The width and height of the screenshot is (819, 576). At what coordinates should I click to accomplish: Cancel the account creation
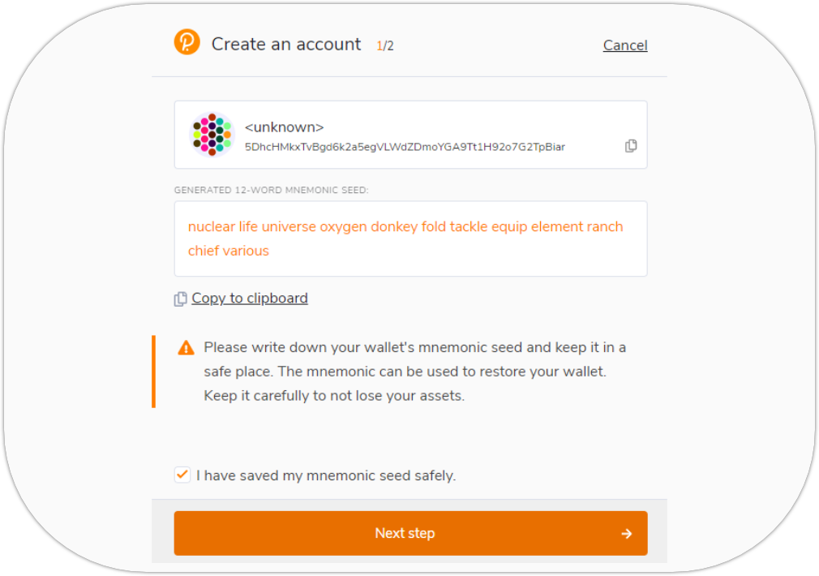coord(625,45)
